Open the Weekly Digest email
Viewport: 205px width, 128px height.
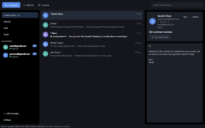pyautogui.click(x=92, y=44)
